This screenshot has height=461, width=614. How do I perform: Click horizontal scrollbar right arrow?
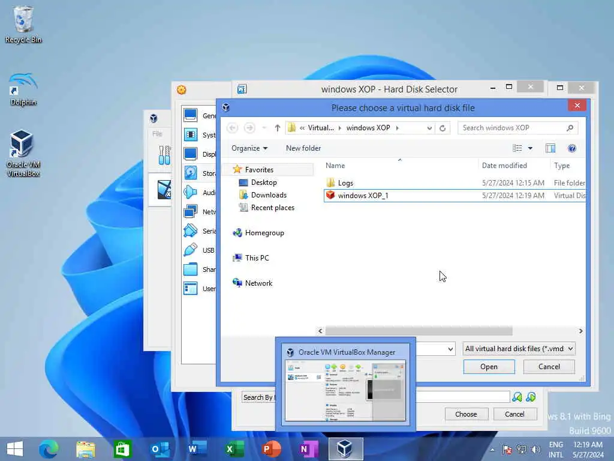click(x=580, y=331)
